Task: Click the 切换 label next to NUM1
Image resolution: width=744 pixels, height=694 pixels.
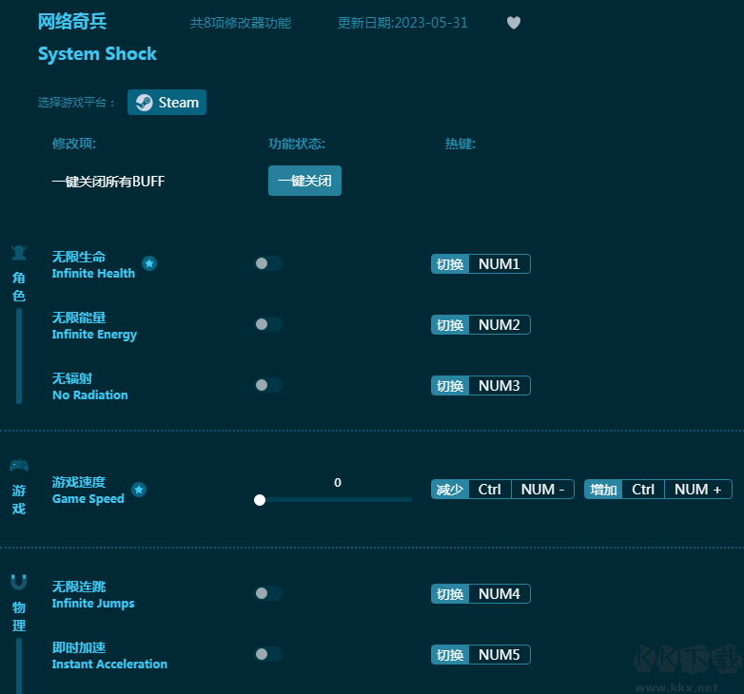Action: [450, 264]
